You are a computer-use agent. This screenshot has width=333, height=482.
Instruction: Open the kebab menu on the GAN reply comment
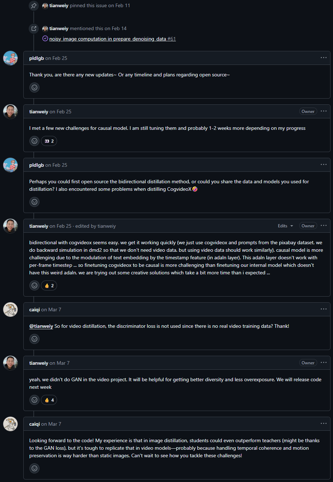pos(324,363)
